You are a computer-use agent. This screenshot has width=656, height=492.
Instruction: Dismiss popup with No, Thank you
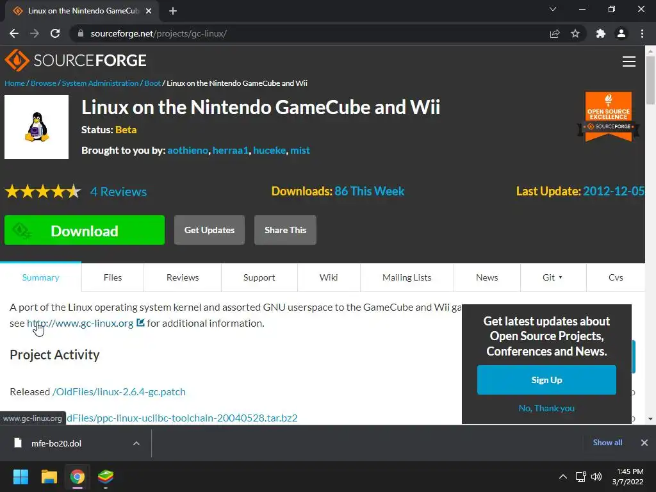pyautogui.click(x=546, y=408)
